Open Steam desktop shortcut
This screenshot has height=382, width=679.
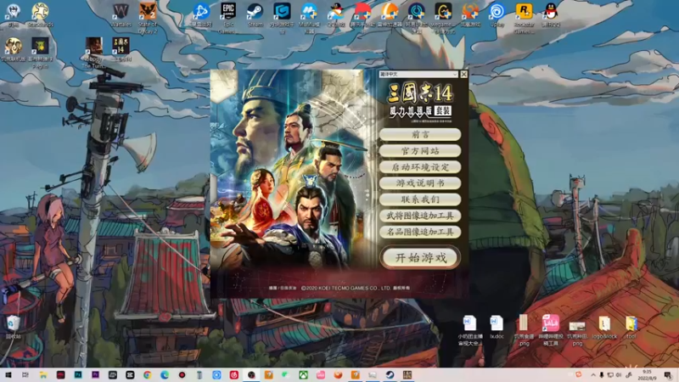[255, 15]
